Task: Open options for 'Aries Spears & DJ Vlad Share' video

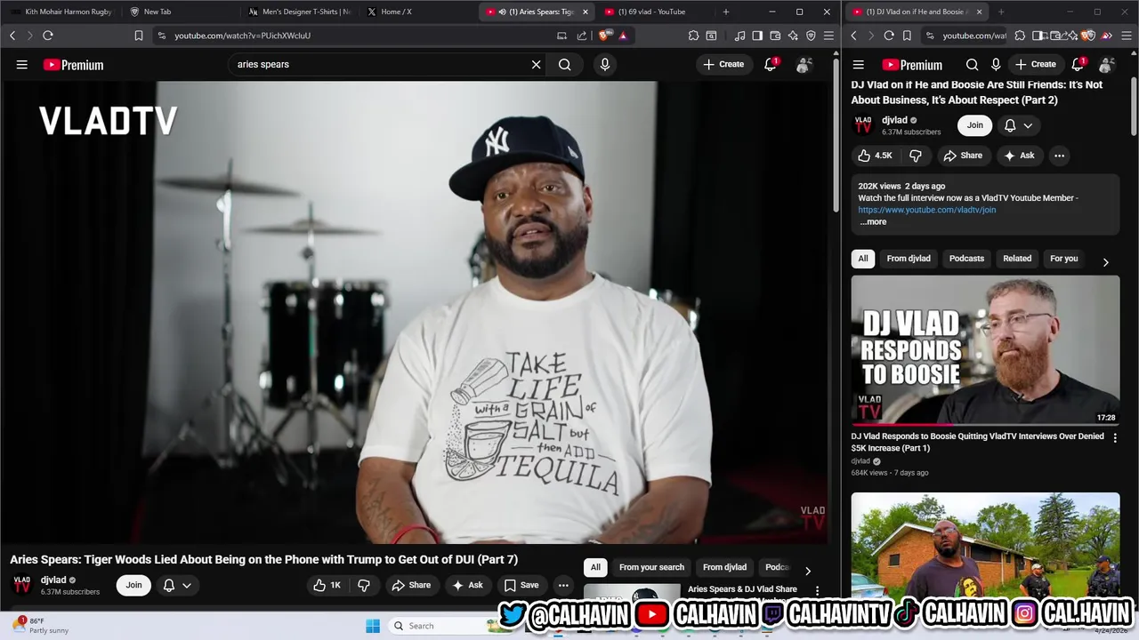Action: (817, 590)
